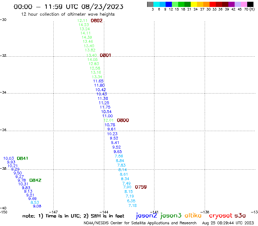Click the orange legend swatch
The width and height of the screenshot is (258, 226).
tap(206, 4)
